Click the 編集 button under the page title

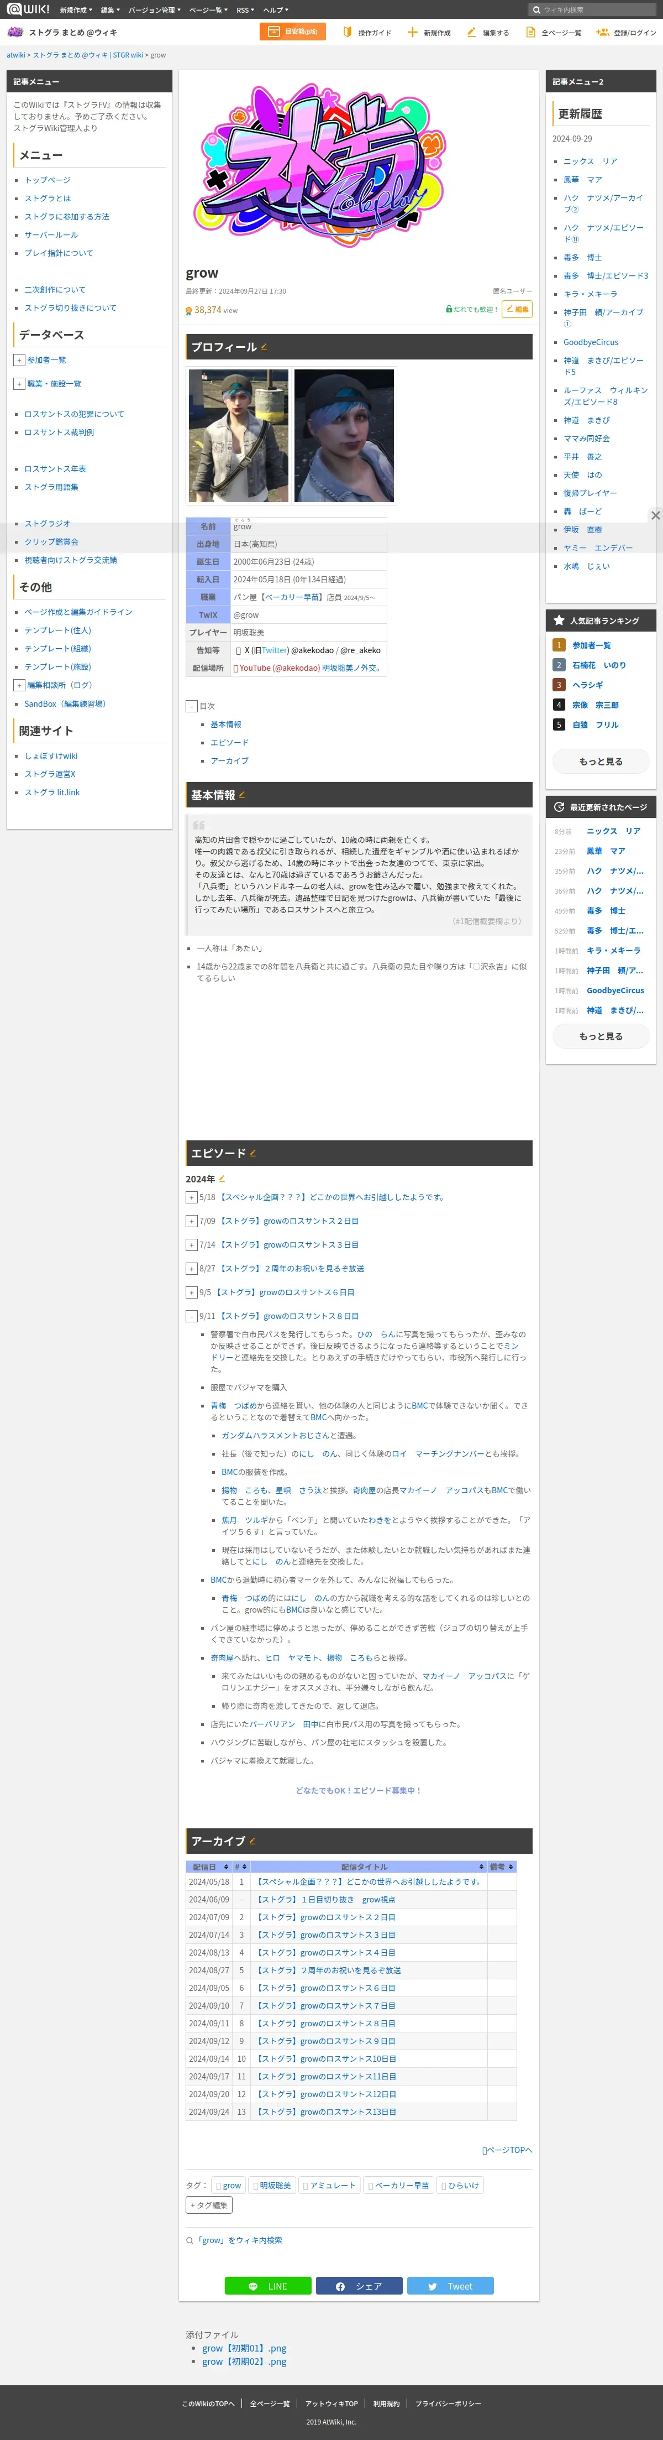click(517, 310)
